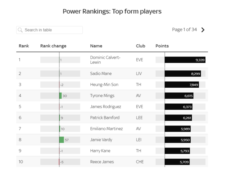
Task: Sort by Club column header
Action: [140, 46]
